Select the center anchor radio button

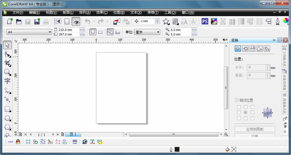click(x=246, y=112)
